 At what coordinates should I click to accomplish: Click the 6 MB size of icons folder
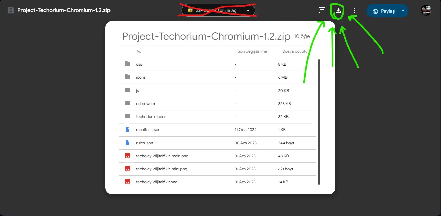(283, 77)
